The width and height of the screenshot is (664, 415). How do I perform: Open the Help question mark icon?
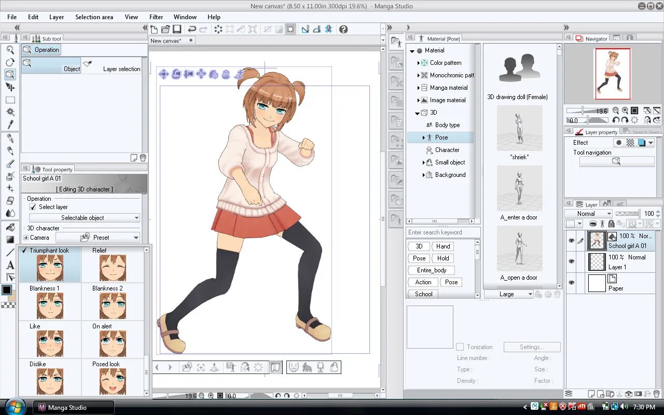(x=343, y=30)
